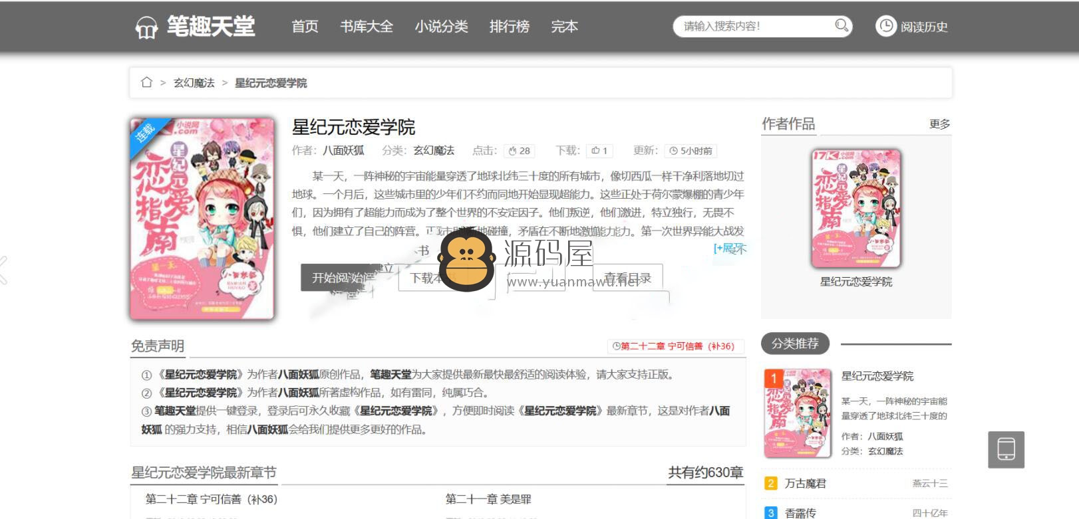The image size is (1079, 519).
Task: Open the 完本 nav item
Action: pyautogui.click(x=564, y=27)
